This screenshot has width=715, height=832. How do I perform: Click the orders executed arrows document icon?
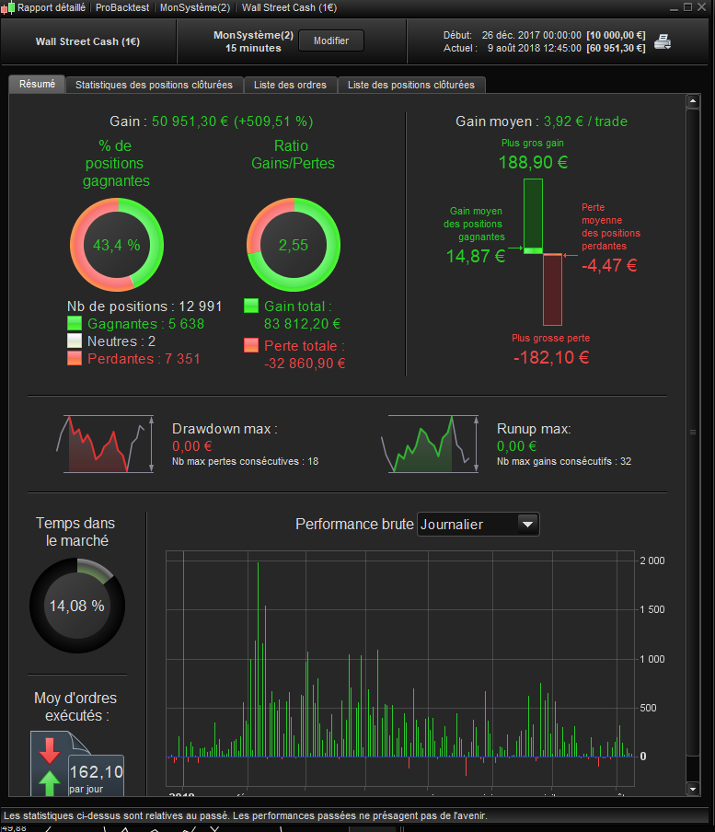coord(77,763)
